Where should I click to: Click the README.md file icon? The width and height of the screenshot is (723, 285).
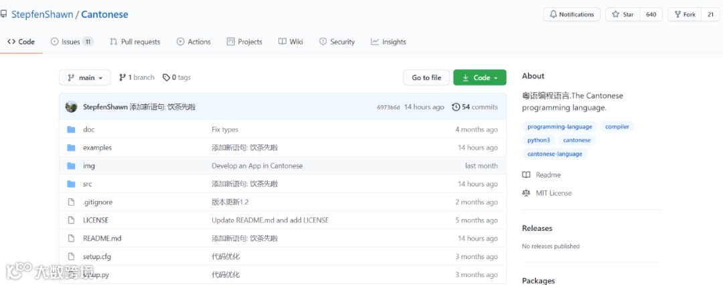[x=71, y=238]
